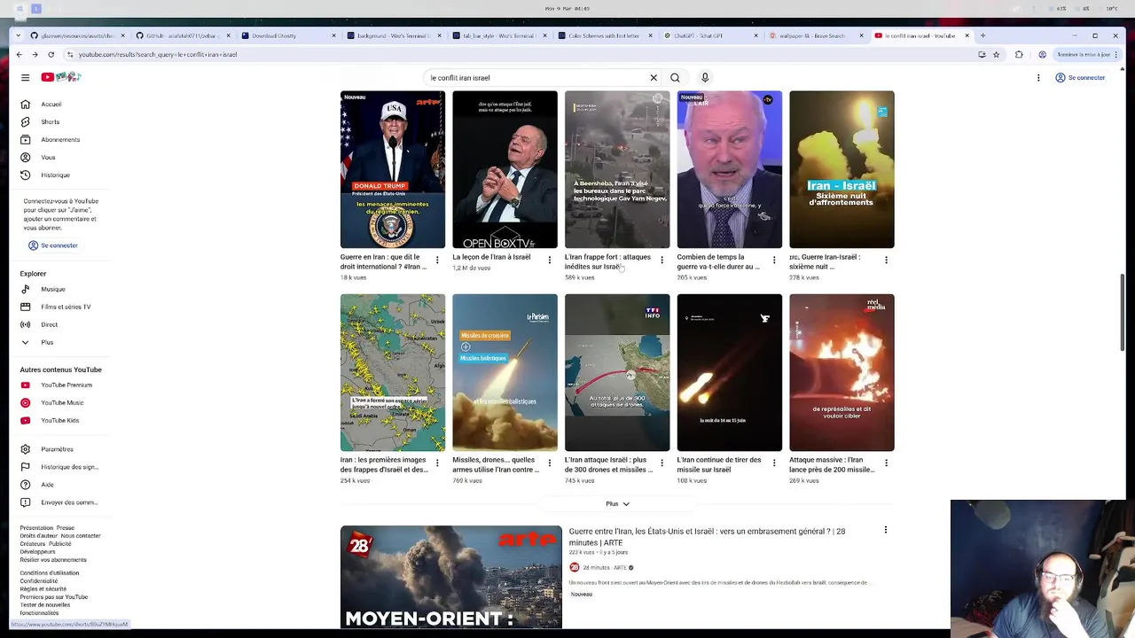1135x638 pixels.
Task: Open the browser extensions puzzle icon
Action: 1019,55
